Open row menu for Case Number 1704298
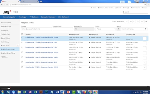Viewport: 150px width, 94px height. pos(145,38)
